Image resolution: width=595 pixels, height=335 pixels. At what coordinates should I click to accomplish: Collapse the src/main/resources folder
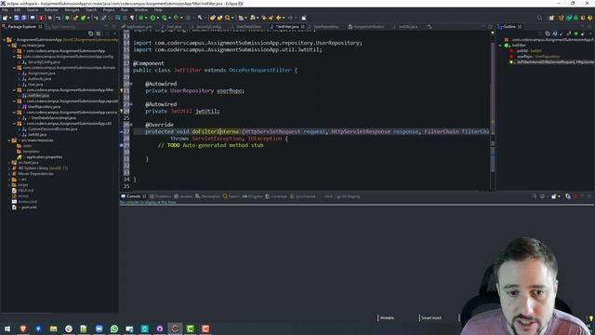(9, 141)
